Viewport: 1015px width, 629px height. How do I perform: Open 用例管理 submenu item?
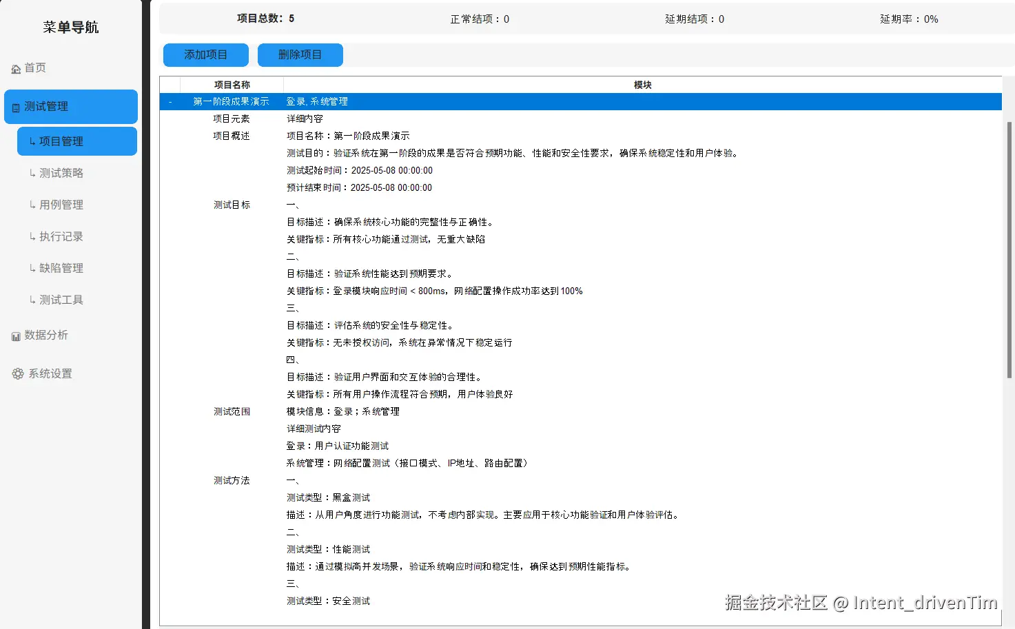61,205
